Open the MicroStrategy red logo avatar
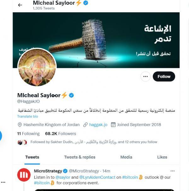The image size is (189, 191). coord(24,175)
